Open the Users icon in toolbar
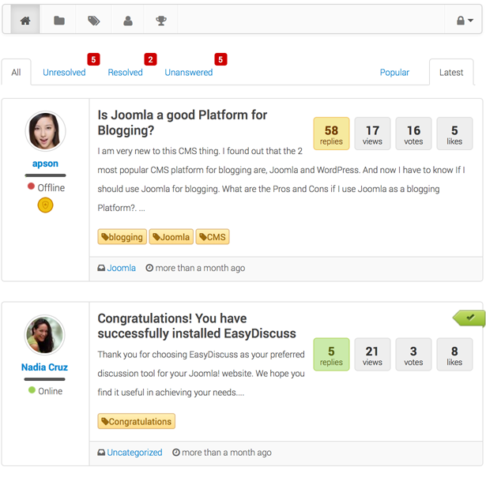486x482 pixels. tap(128, 21)
